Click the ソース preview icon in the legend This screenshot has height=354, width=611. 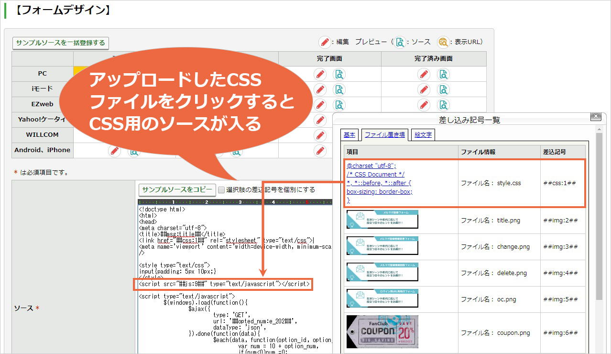(400, 42)
